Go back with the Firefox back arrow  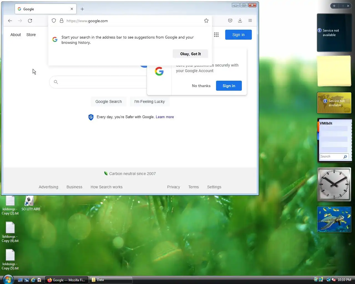10,21
